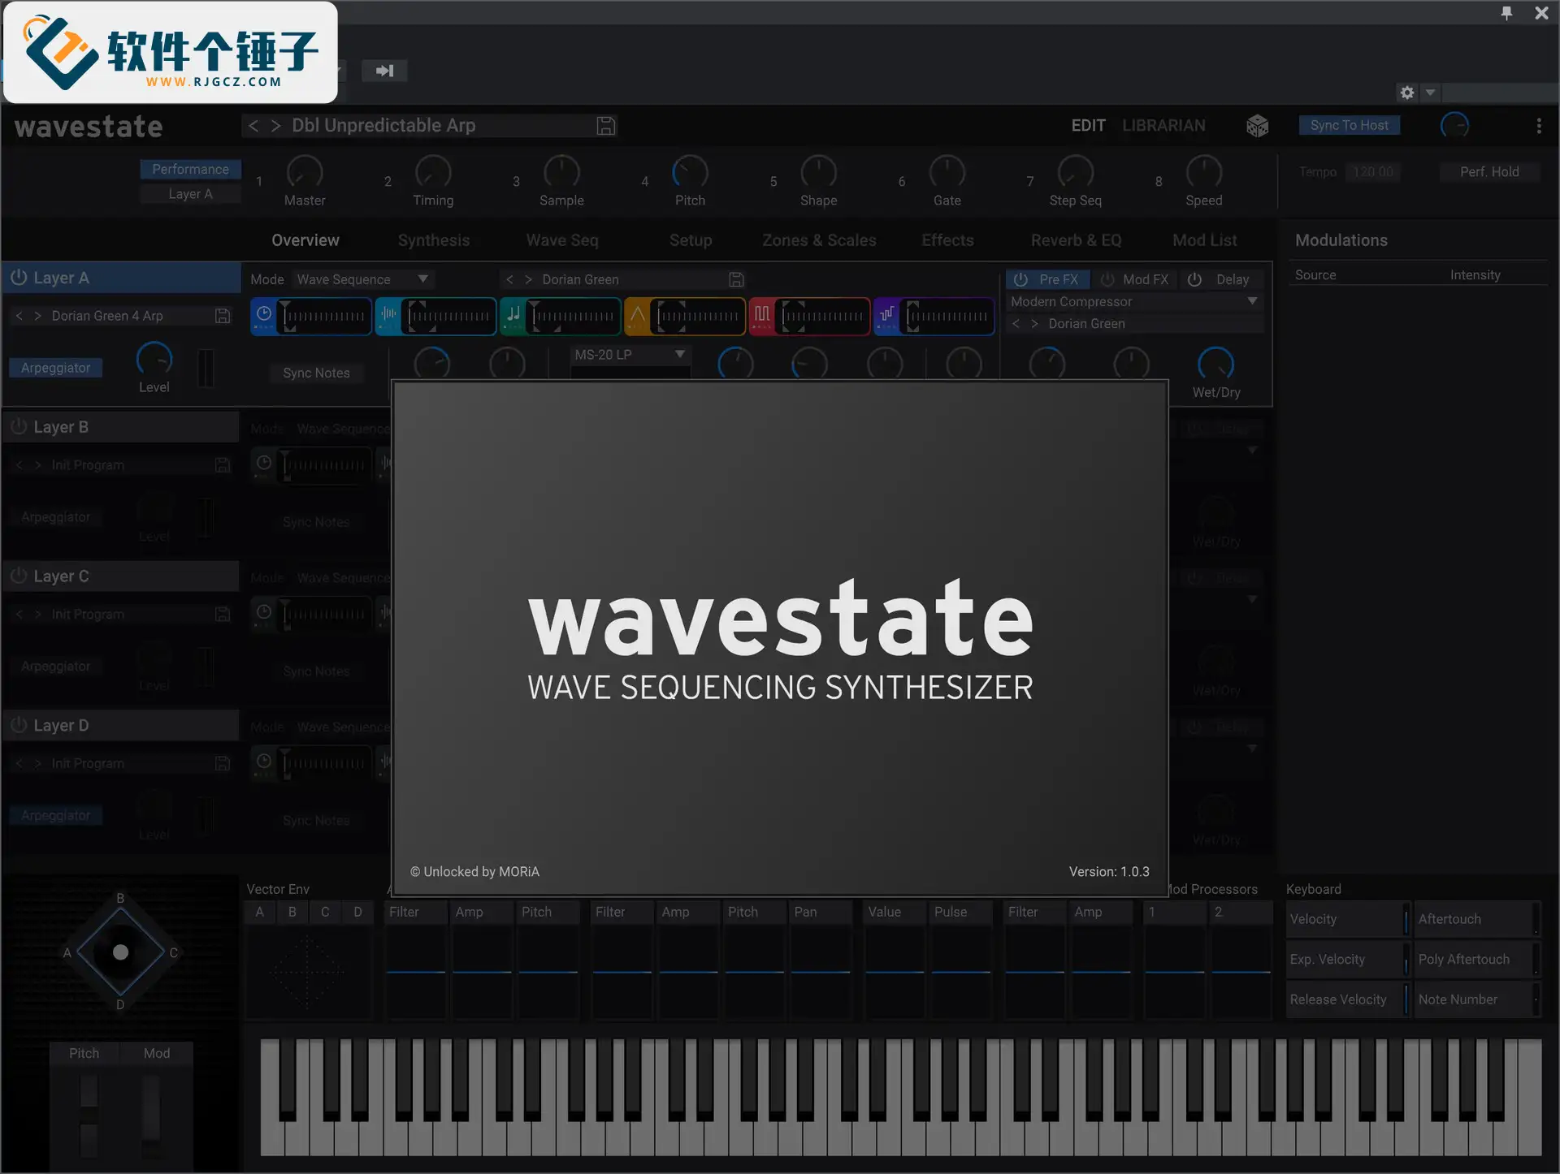Click the Master knob
The image size is (1560, 1174).
click(x=305, y=171)
